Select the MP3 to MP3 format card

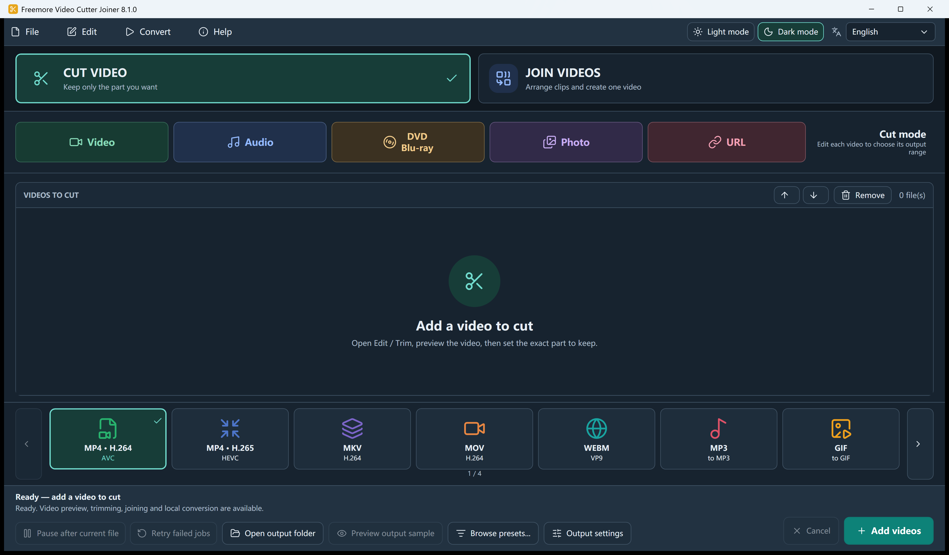click(719, 439)
